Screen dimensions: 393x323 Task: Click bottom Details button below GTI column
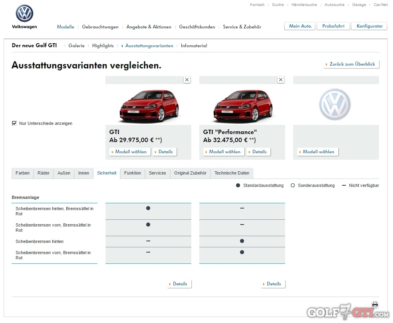click(x=179, y=284)
